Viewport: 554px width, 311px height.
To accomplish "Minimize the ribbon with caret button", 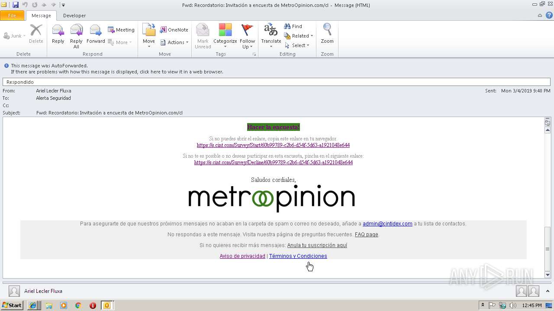I will [x=540, y=15].
